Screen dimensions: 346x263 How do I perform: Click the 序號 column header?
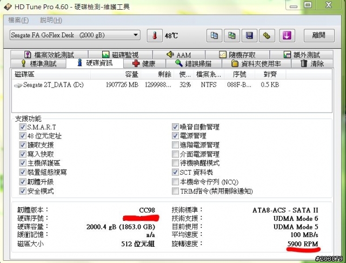click(x=239, y=75)
